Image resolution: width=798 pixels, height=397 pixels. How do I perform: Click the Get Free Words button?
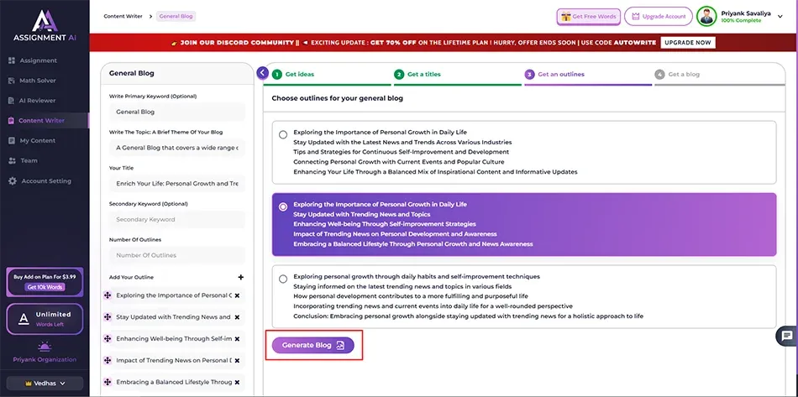pyautogui.click(x=588, y=17)
